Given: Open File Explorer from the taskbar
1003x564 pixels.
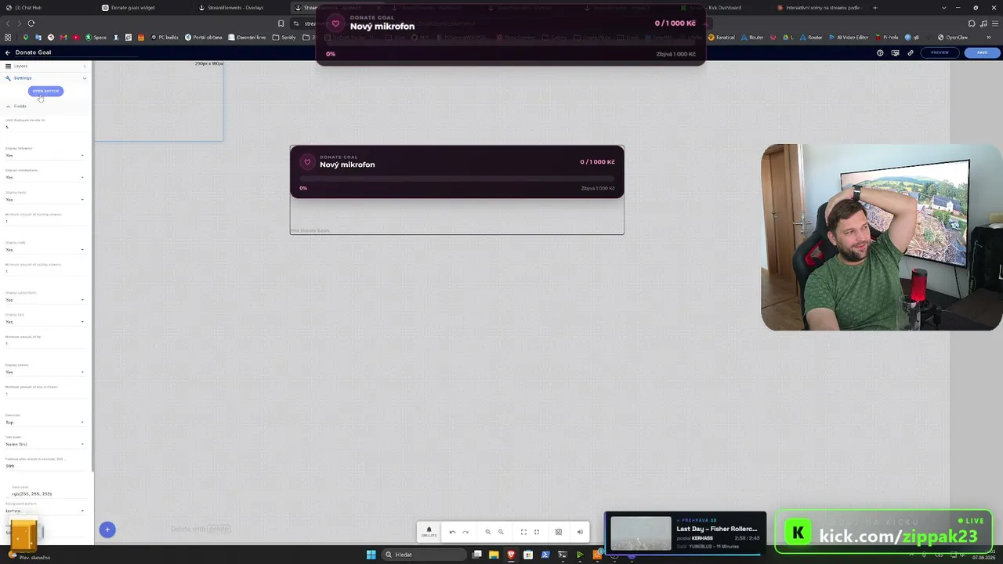Looking at the screenshot, I should pos(494,555).
